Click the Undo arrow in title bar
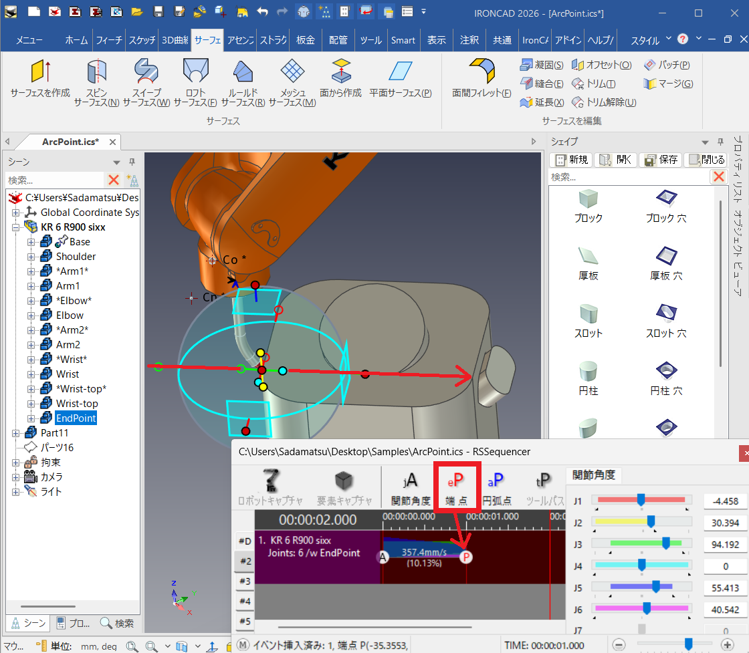The width and height of the screenshot is (749, 653). [262, 11]
